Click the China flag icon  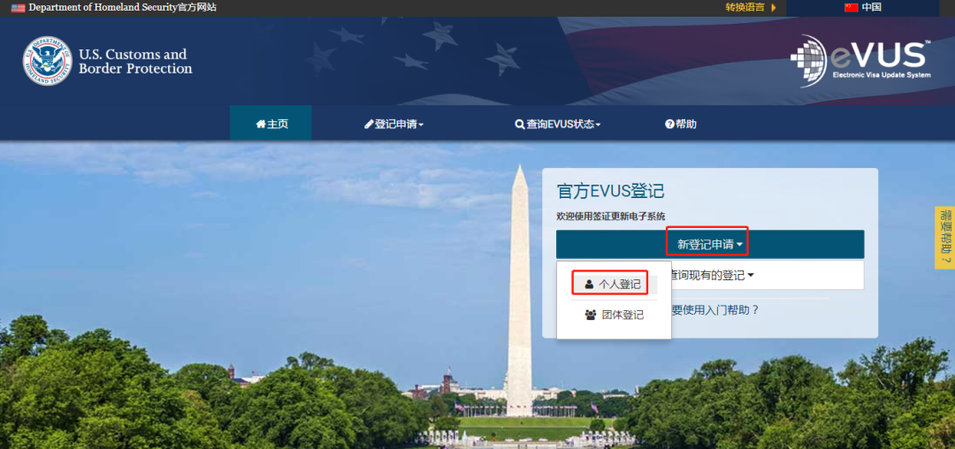pyautogui.click(x=851, y=7)
